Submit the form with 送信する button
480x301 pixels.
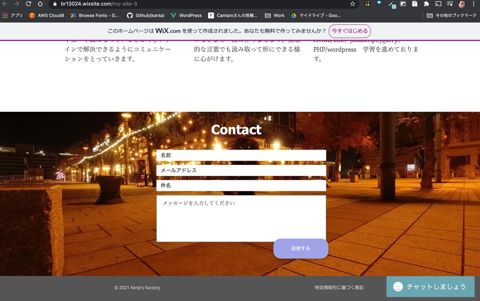click(301, 249)
